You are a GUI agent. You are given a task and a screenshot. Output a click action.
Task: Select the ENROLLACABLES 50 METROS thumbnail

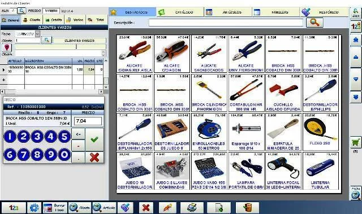pos(209,132)
